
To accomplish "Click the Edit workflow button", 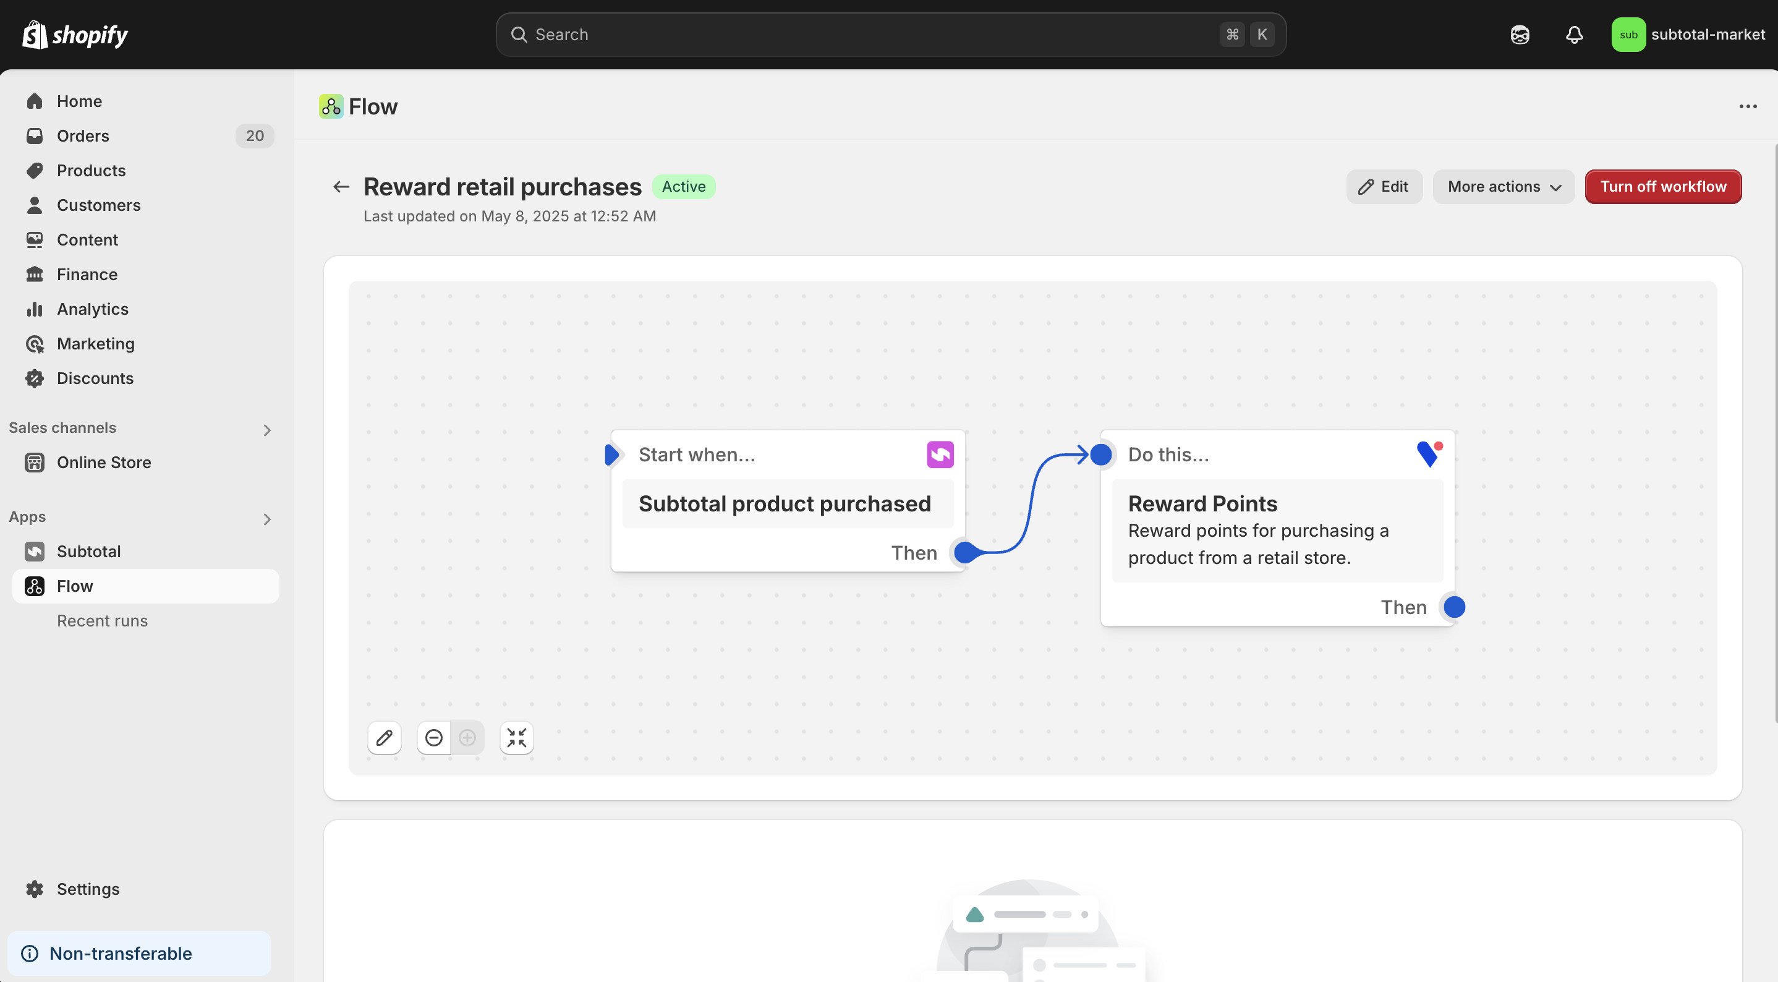I will click(x=1383, y=187).
